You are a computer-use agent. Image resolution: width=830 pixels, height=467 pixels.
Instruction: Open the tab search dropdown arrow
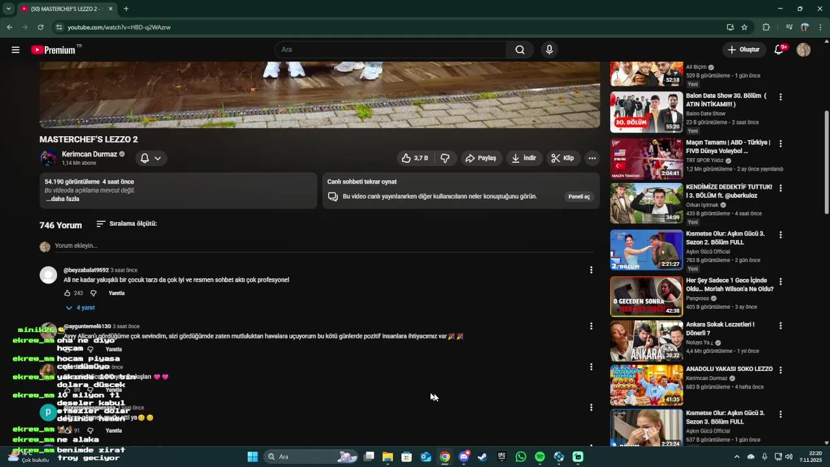point(8,9)
